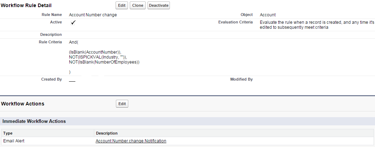Toggle the Active checkmark
This screenshot has width=375, height=147.
coord(73,22)
